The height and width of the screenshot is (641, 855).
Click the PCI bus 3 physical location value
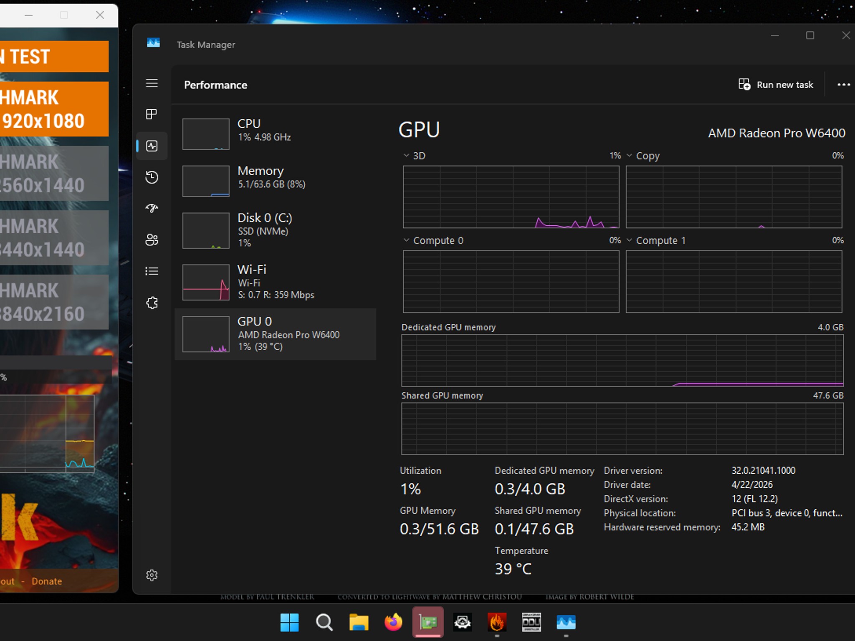click(787, 513)
